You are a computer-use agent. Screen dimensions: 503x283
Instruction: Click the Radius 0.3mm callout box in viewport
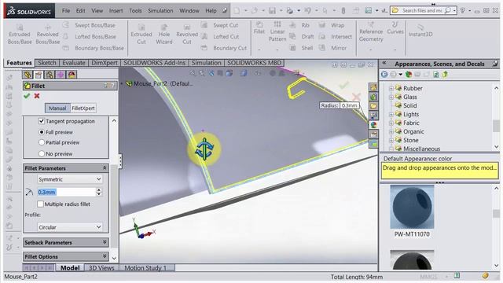(340, 105)
